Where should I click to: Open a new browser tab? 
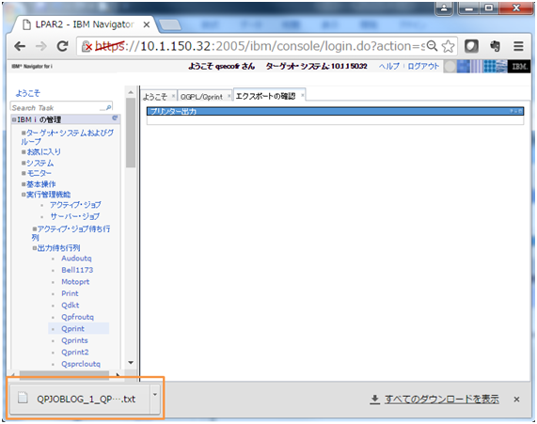170,24
